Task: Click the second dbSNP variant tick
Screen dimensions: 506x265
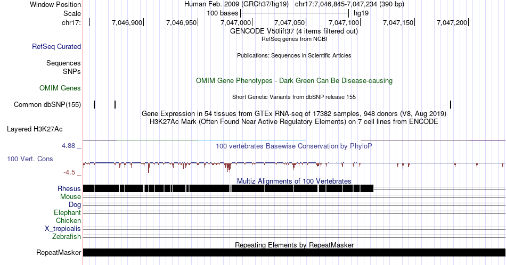Action: 115,104
